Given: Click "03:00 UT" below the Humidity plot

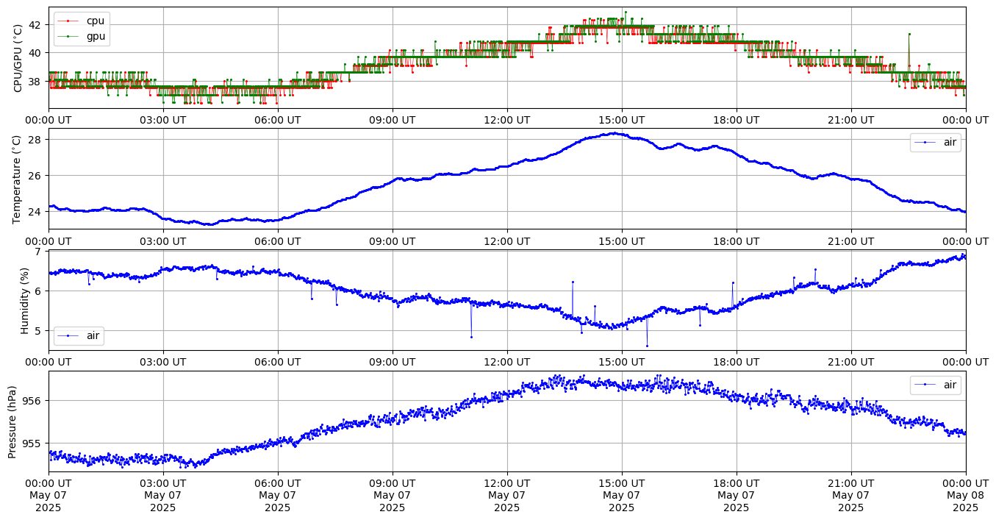Looking at the screenshot, I should (x=163, y=363).
